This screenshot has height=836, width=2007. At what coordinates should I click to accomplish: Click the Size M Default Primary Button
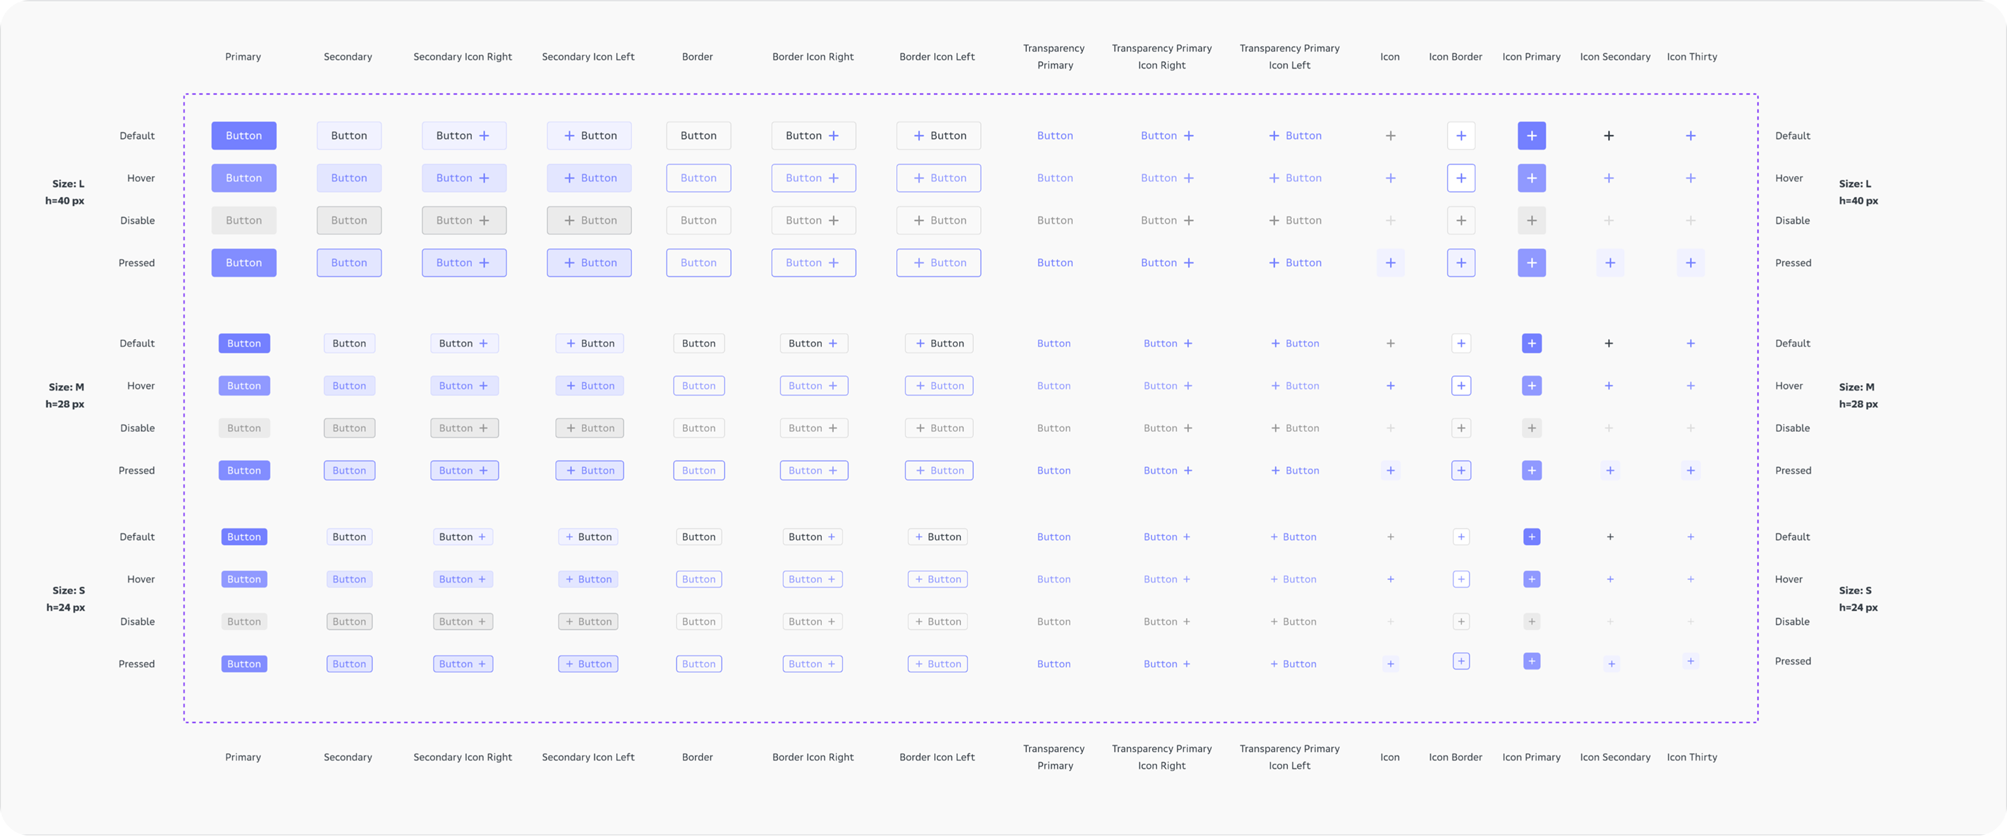244,343
